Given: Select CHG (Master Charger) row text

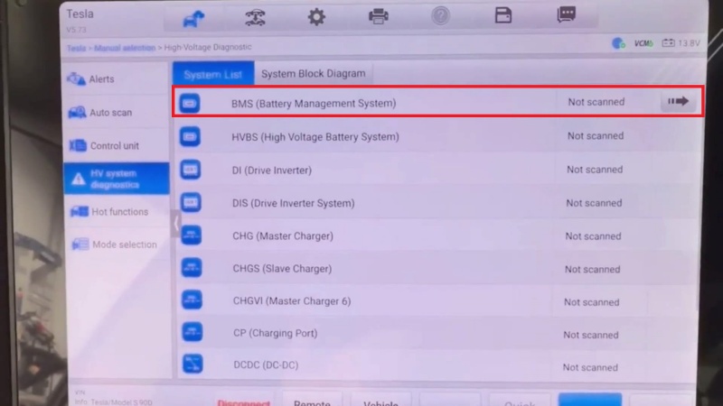Looking at the screenshot, I should tap(283, 236).
